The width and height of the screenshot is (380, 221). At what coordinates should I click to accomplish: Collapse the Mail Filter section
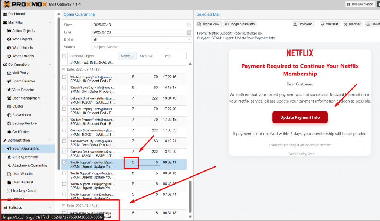click(50, 23)
